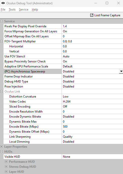Expand the Layer Properties section
This screenshot has width=123, height=174.
pyautogui.click(x=1, y=147)
